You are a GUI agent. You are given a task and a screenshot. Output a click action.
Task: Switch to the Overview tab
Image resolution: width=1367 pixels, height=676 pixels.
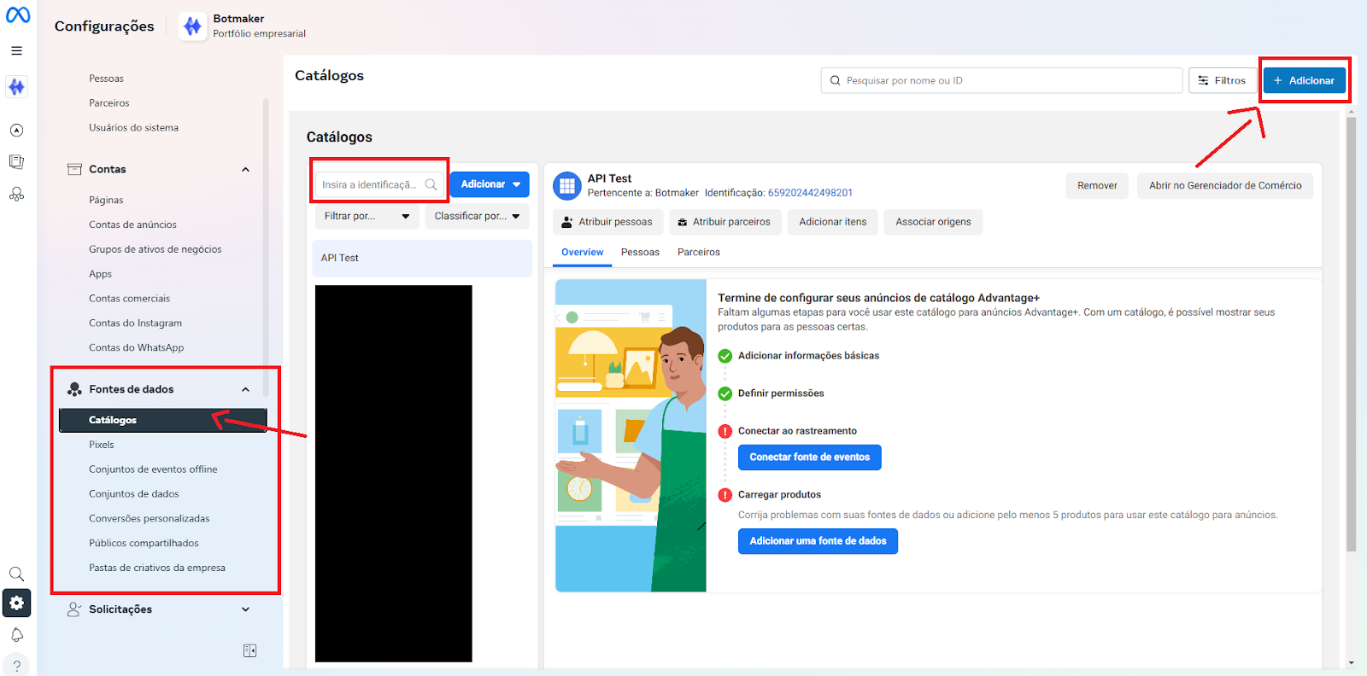click(583, 253)
